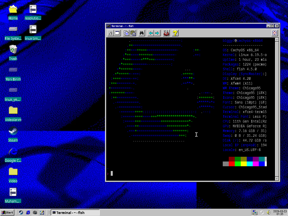288x216 pixels.
Task: Click the terminal scrollbar up arrow
Action: (277, 39)
